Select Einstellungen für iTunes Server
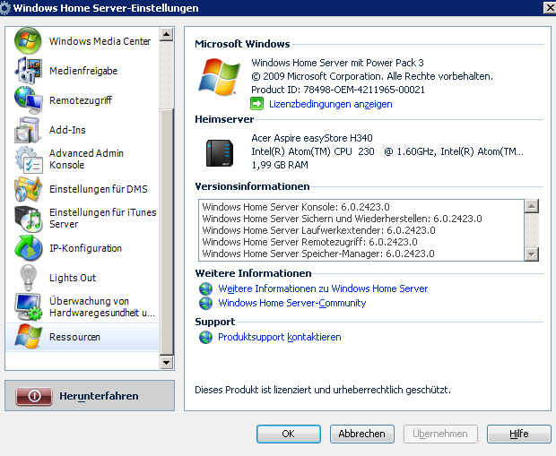The image size is (556, 456). click(83, 219)
